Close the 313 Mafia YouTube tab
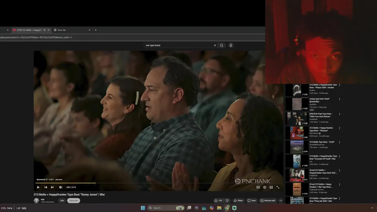 pyautogui.click(x=49, y=30)
